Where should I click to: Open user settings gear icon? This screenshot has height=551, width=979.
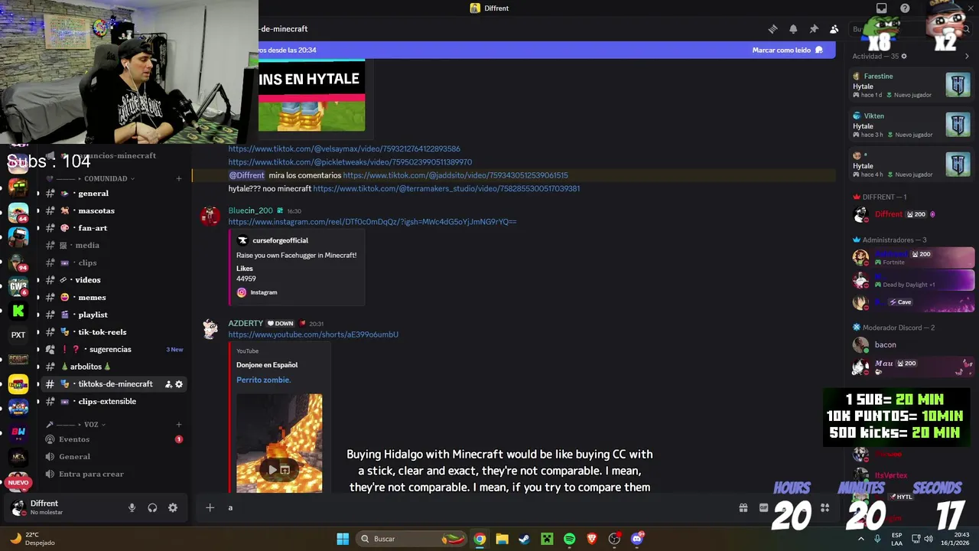173,507
